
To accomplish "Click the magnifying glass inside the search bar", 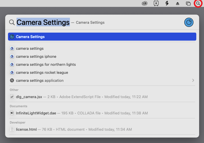I will (x=12, y=22).
